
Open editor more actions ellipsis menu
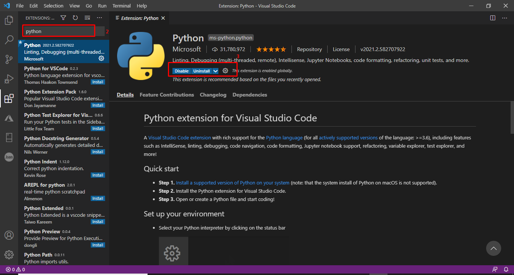coord(505,18)
